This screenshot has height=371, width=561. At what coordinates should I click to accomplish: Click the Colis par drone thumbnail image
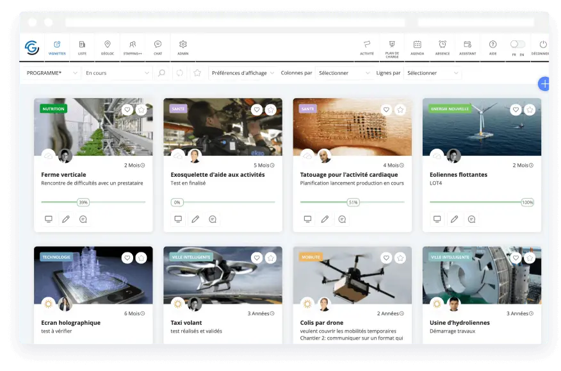352,275
